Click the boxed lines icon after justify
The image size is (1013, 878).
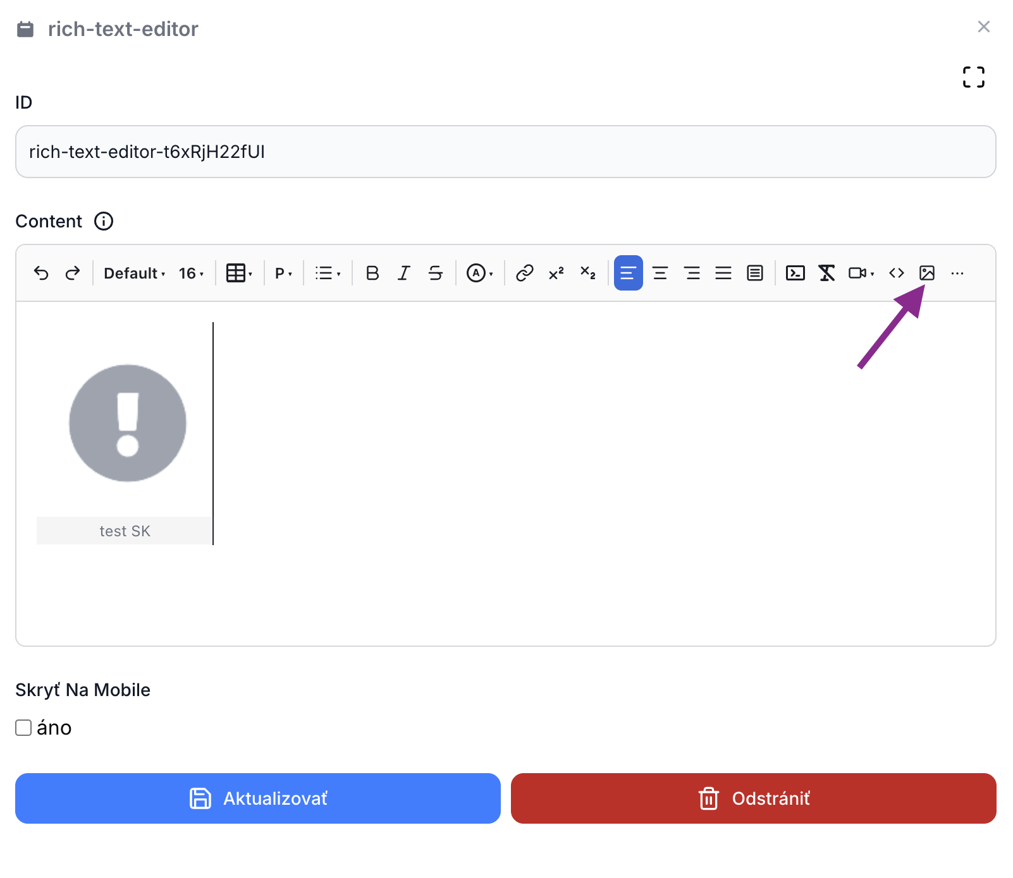pyautogui.click(x=755, y=273)
